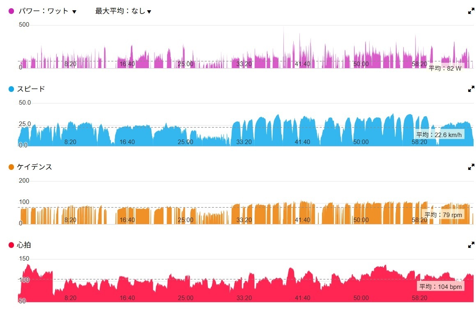This screenshot has width=476, height=314.
Task: Maximize the cadence chart with its expand icon
Action: click(x=471, y=167)
